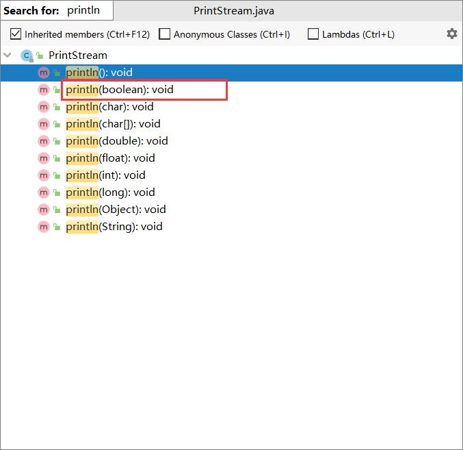This screenshot has width=463, height=450.
Task: Select println(char): void entry
Action: pos(109,107)
